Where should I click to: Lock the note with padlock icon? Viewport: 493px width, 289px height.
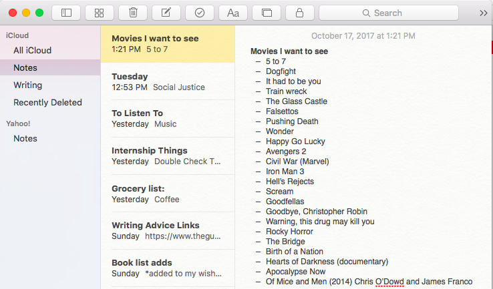coord(300,13)
